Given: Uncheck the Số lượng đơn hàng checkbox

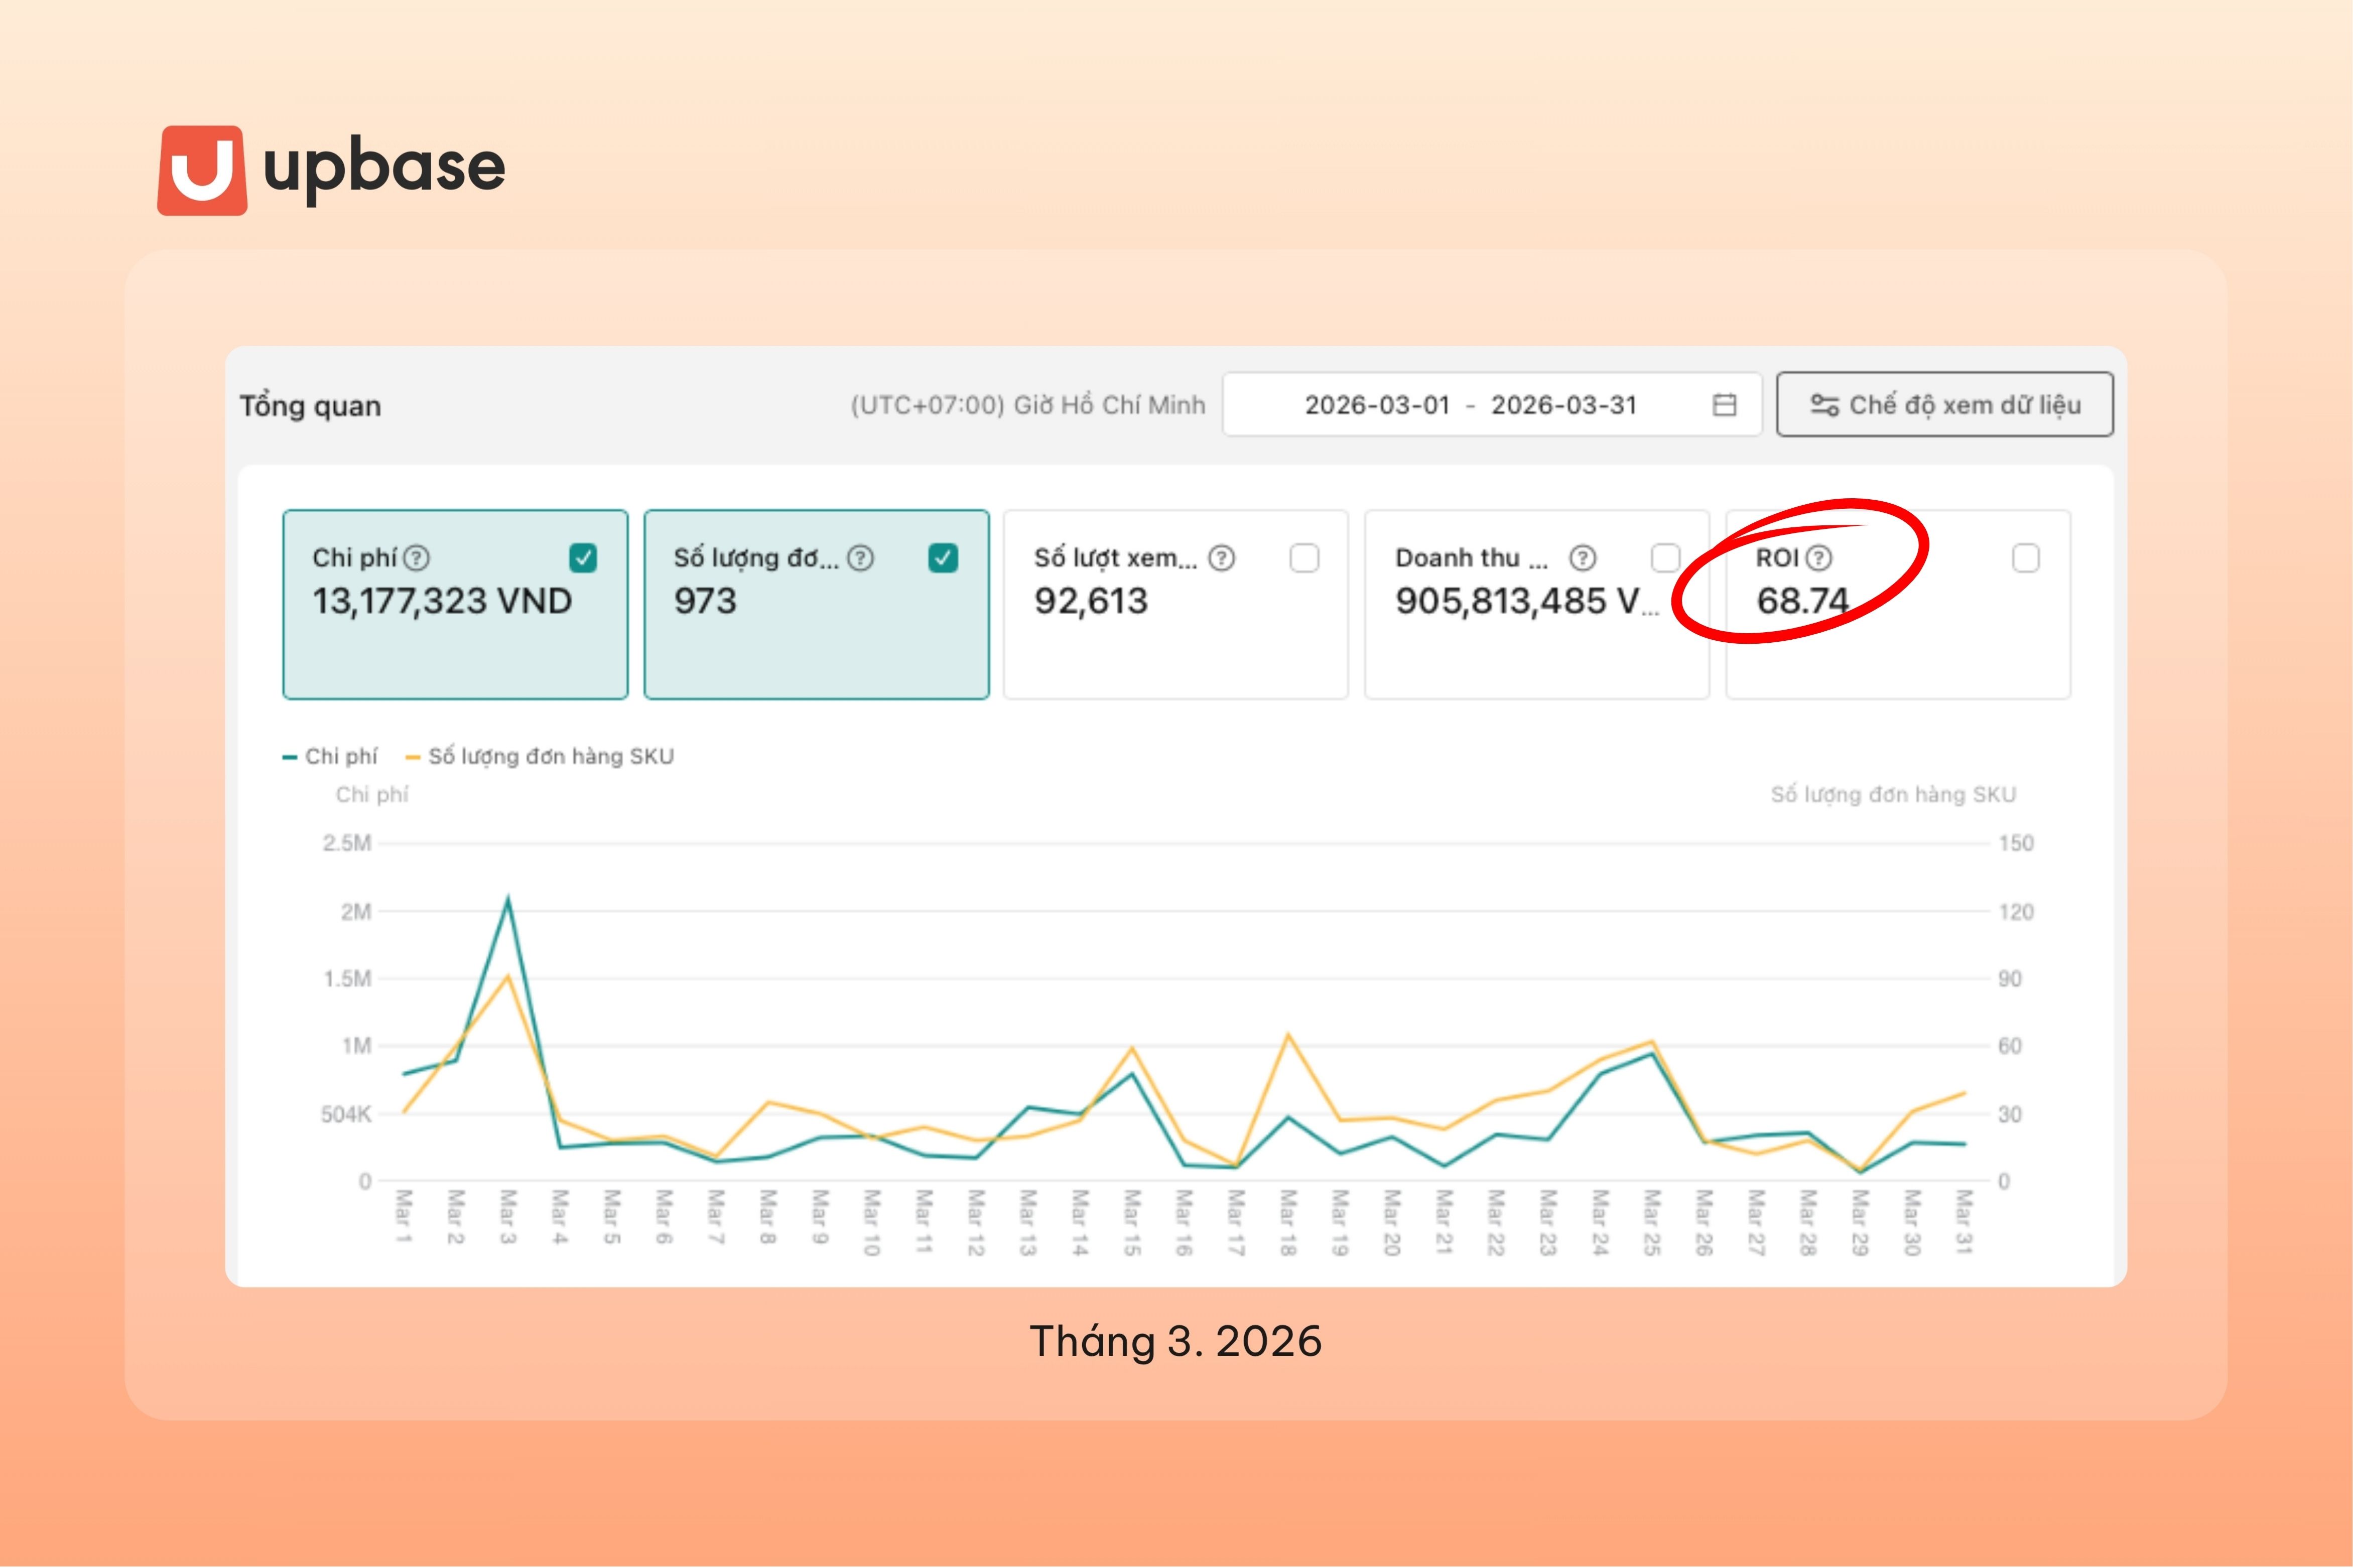Looking at the screenshot, I should click(x=943, y=558).
